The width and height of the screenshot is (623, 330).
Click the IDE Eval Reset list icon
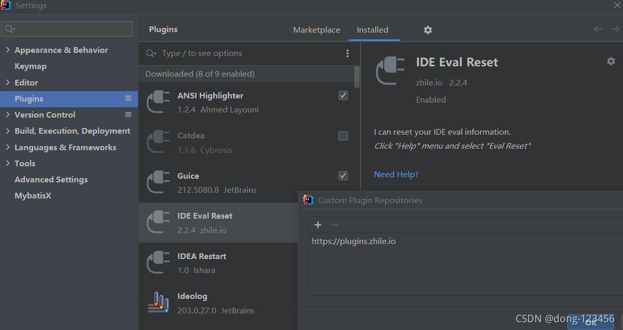158,223
